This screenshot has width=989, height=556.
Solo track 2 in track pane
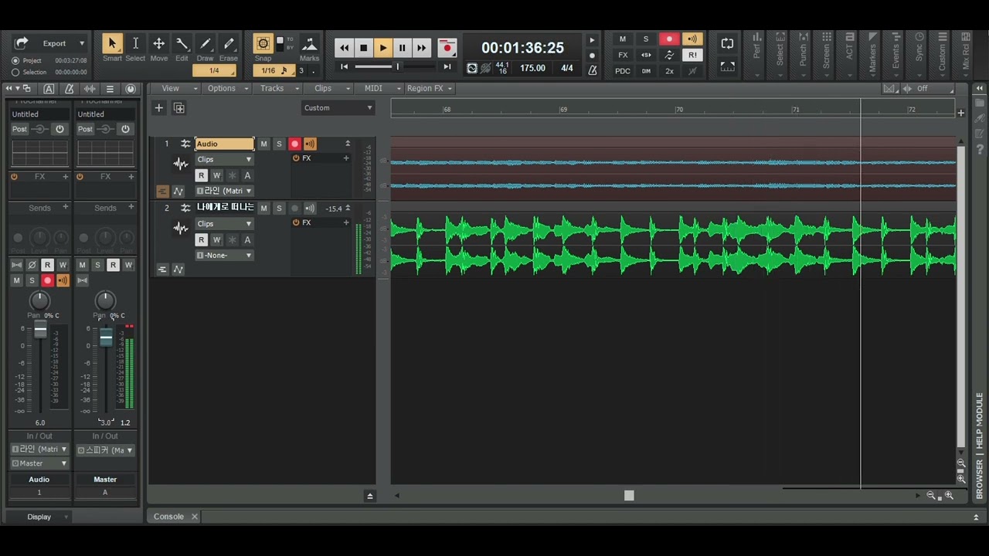pyautogui.click(x=279, y=208)
